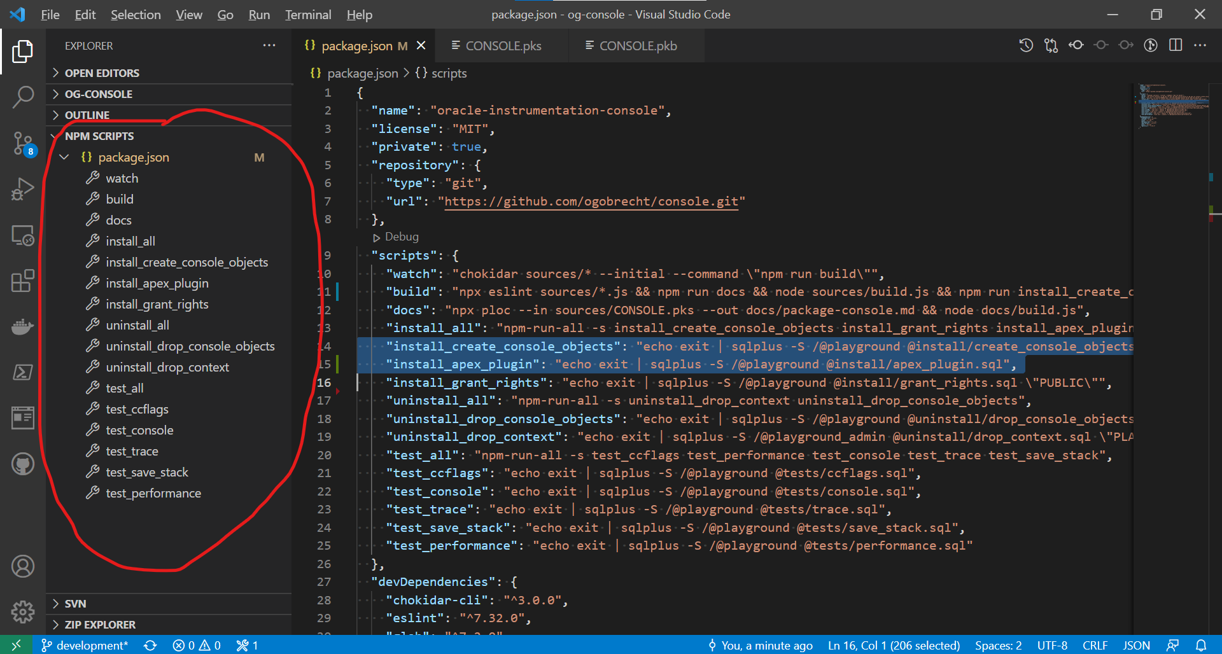Open the Docker icon in activity bar
This screenshot has width=1222, height=654.
click(23, 326)
